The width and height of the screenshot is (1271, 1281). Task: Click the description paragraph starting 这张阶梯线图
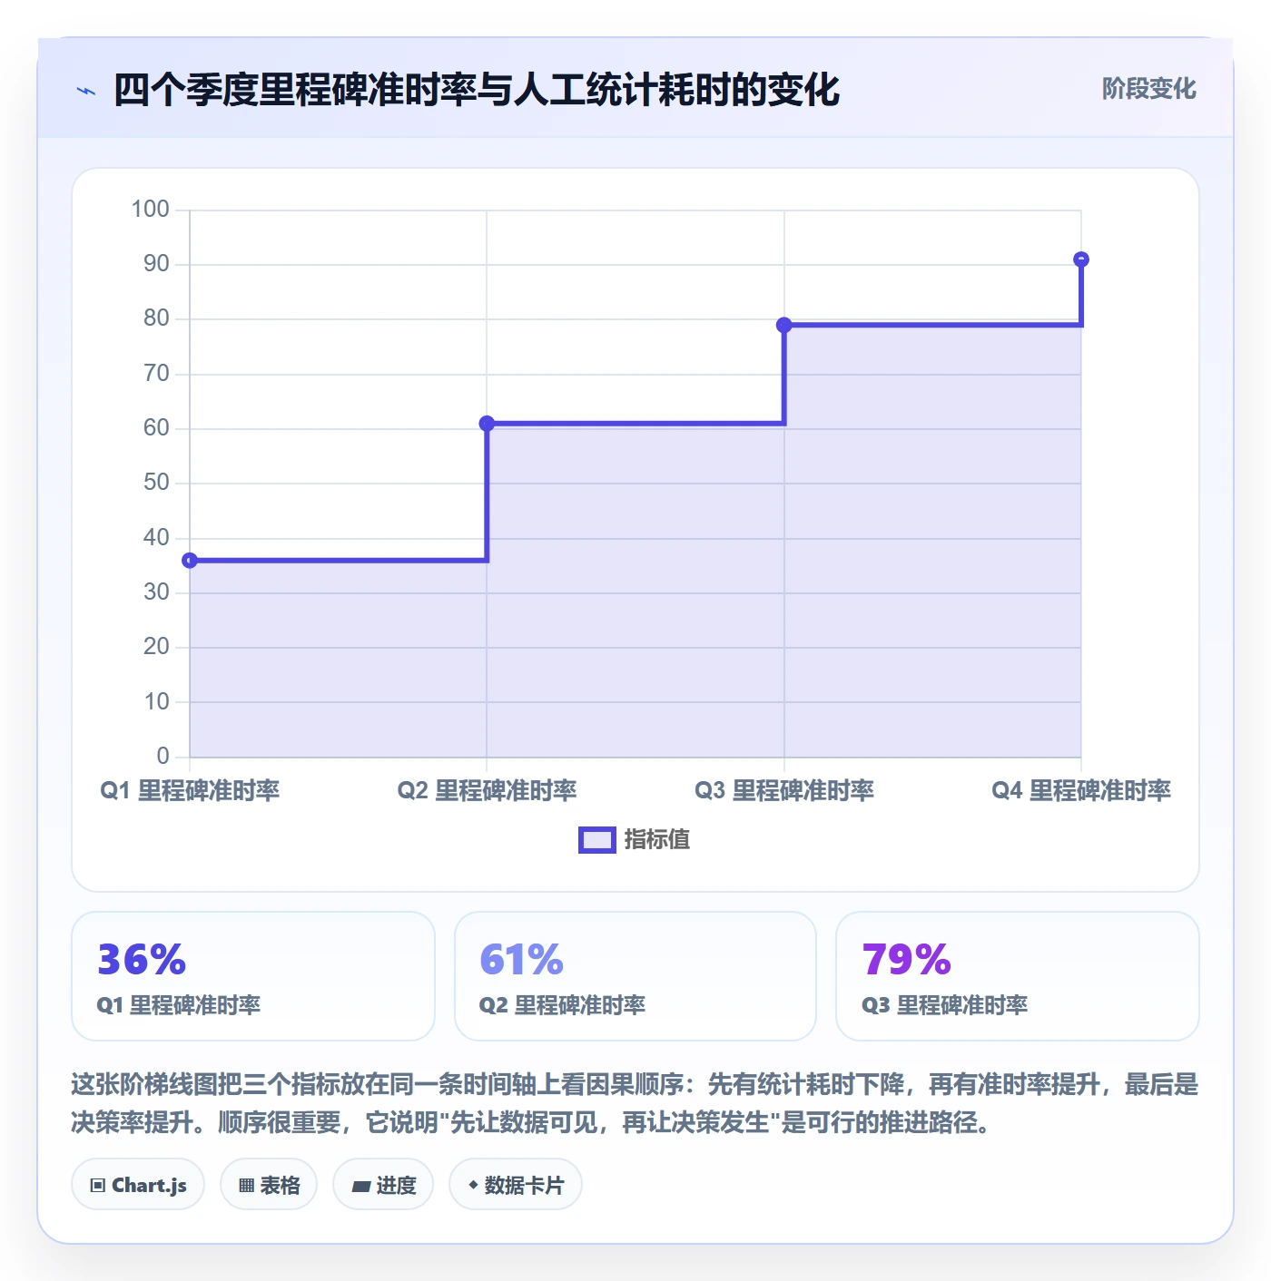click(x=635, y=1103)
